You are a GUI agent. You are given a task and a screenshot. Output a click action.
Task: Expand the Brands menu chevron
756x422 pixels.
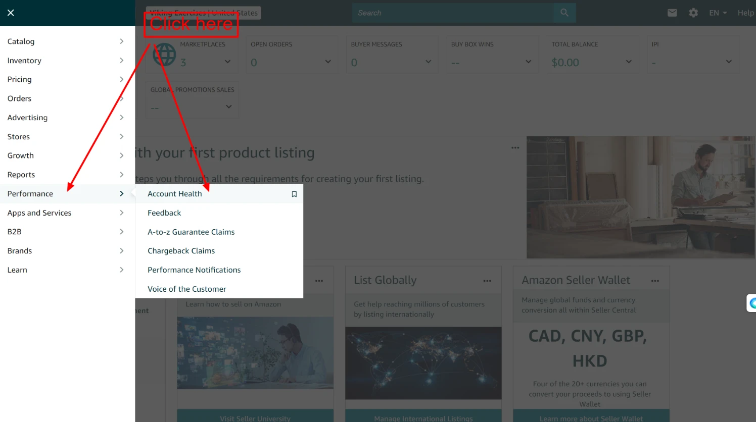pyautogui.click(x=121, y=251)
